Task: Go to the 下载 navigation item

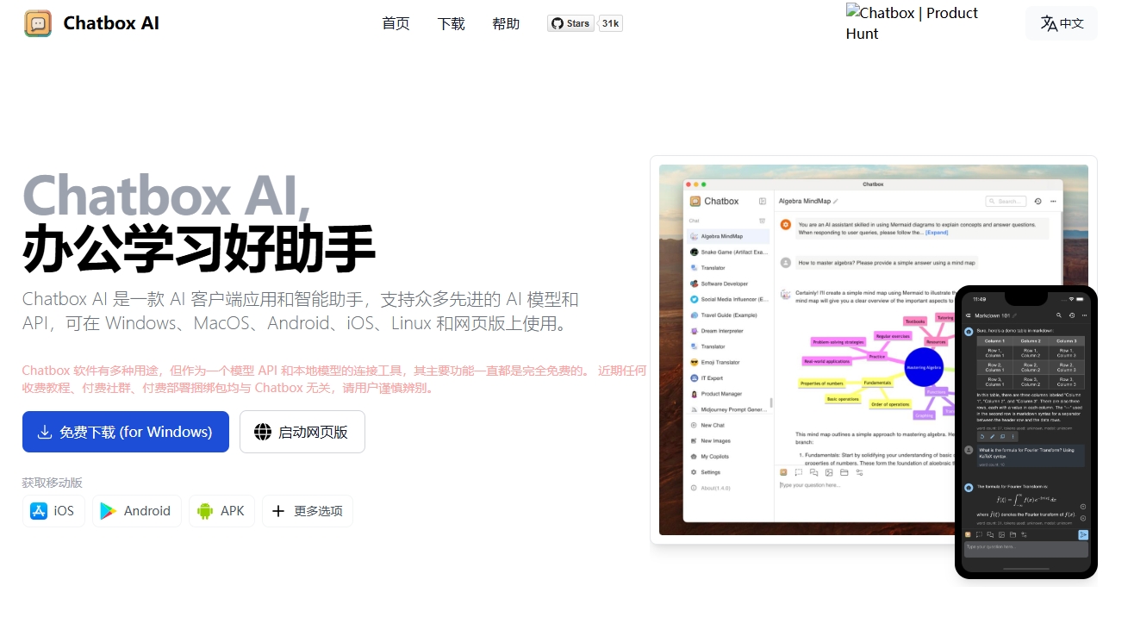Action: click(451, 23)
